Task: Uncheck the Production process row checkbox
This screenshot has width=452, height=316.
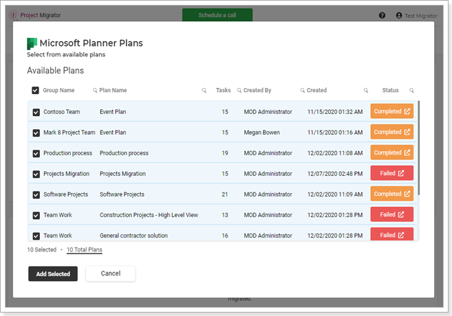Action: (36, 153)
